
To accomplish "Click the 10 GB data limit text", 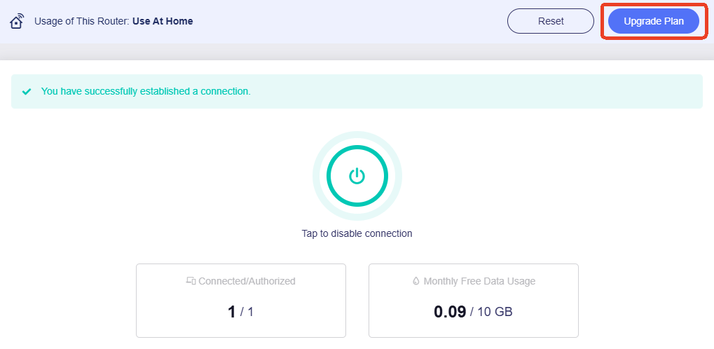I will tap(495, 313).
